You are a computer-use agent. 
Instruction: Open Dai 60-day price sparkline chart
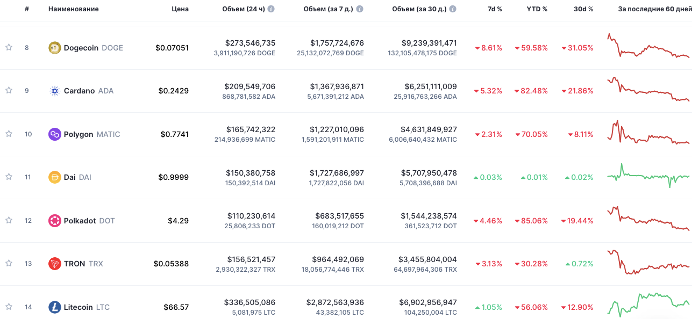pos(648,176)
